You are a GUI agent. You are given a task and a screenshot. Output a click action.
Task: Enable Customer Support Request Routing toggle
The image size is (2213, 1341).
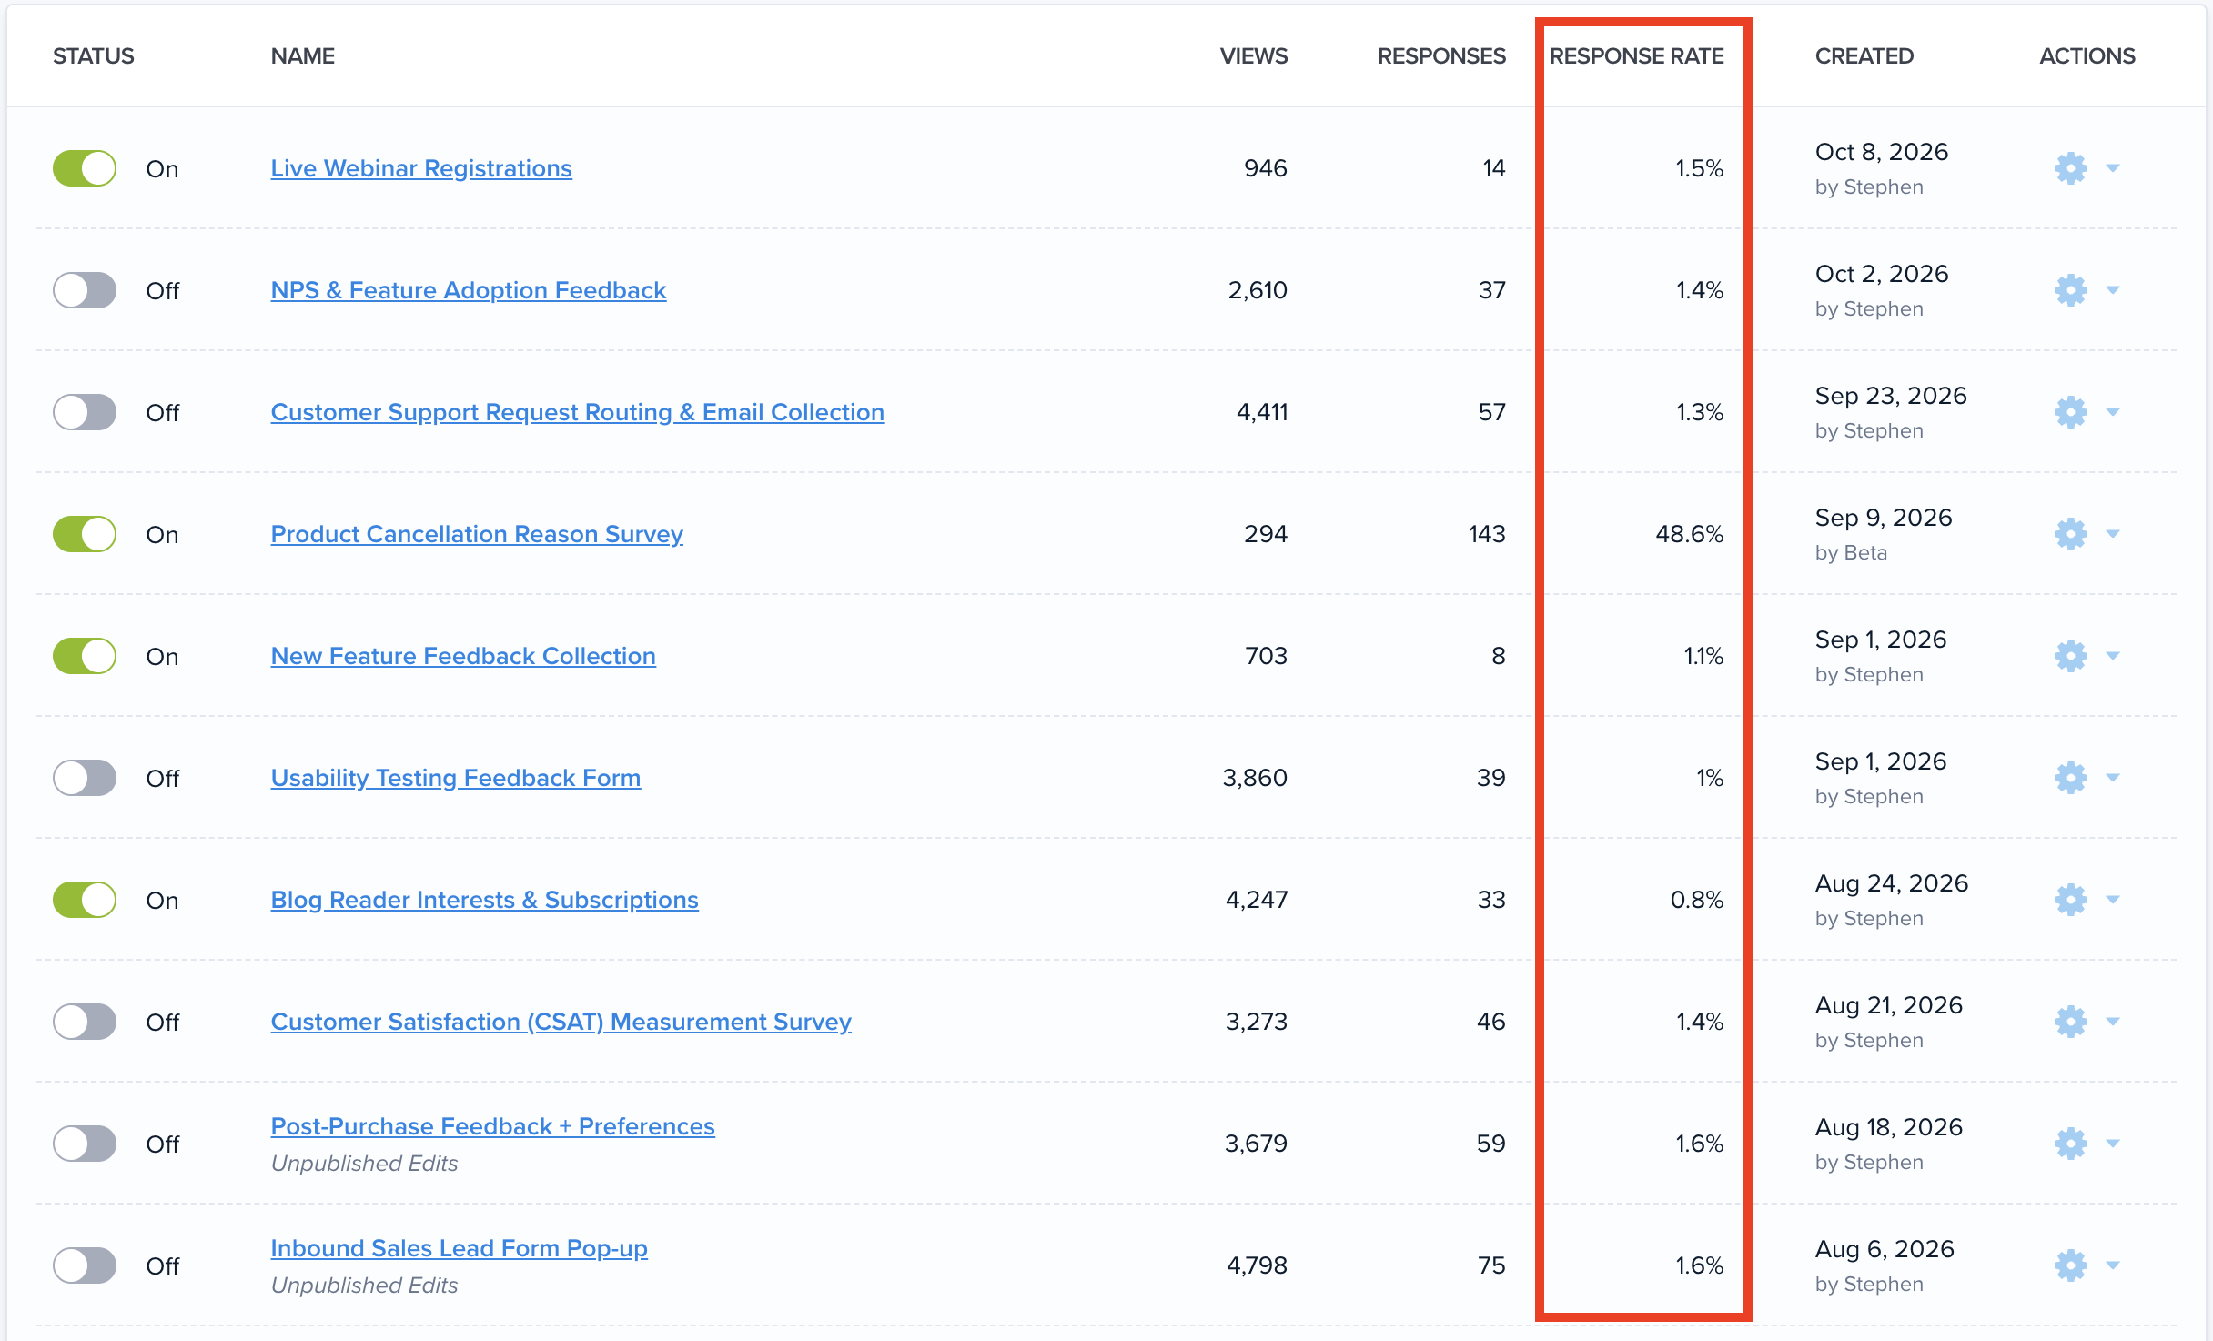[85, 412]
